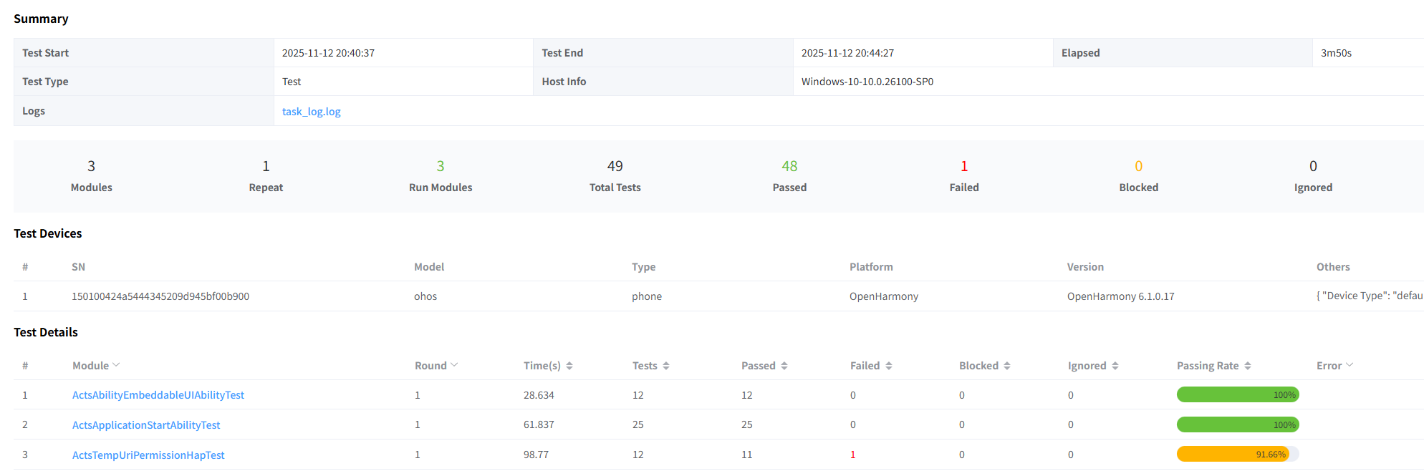Click the failed count in row 3
Image resolution: width=1424 pixels, height=471 pixels.
coord(853,455)
